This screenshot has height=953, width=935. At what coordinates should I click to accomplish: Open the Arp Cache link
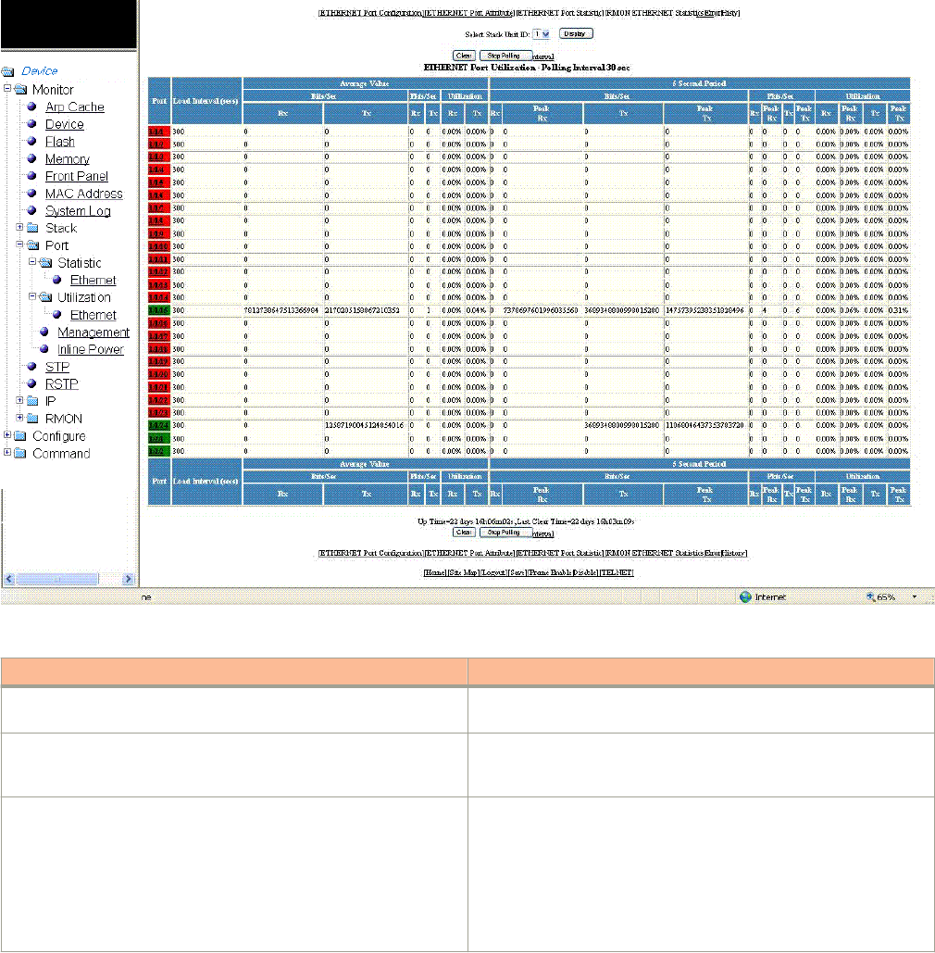coord(75,107)
